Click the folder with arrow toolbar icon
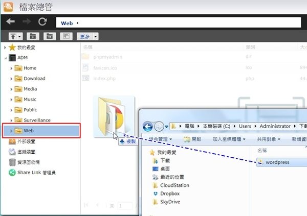The width and height of the screenshot is (307, 216). coord(50,36)
